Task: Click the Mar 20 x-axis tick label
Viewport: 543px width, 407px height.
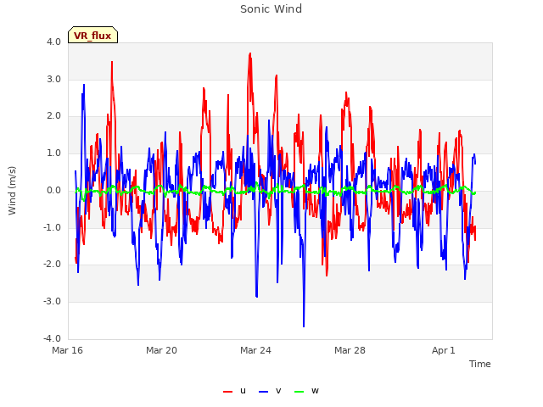Action: click(161, 350)
